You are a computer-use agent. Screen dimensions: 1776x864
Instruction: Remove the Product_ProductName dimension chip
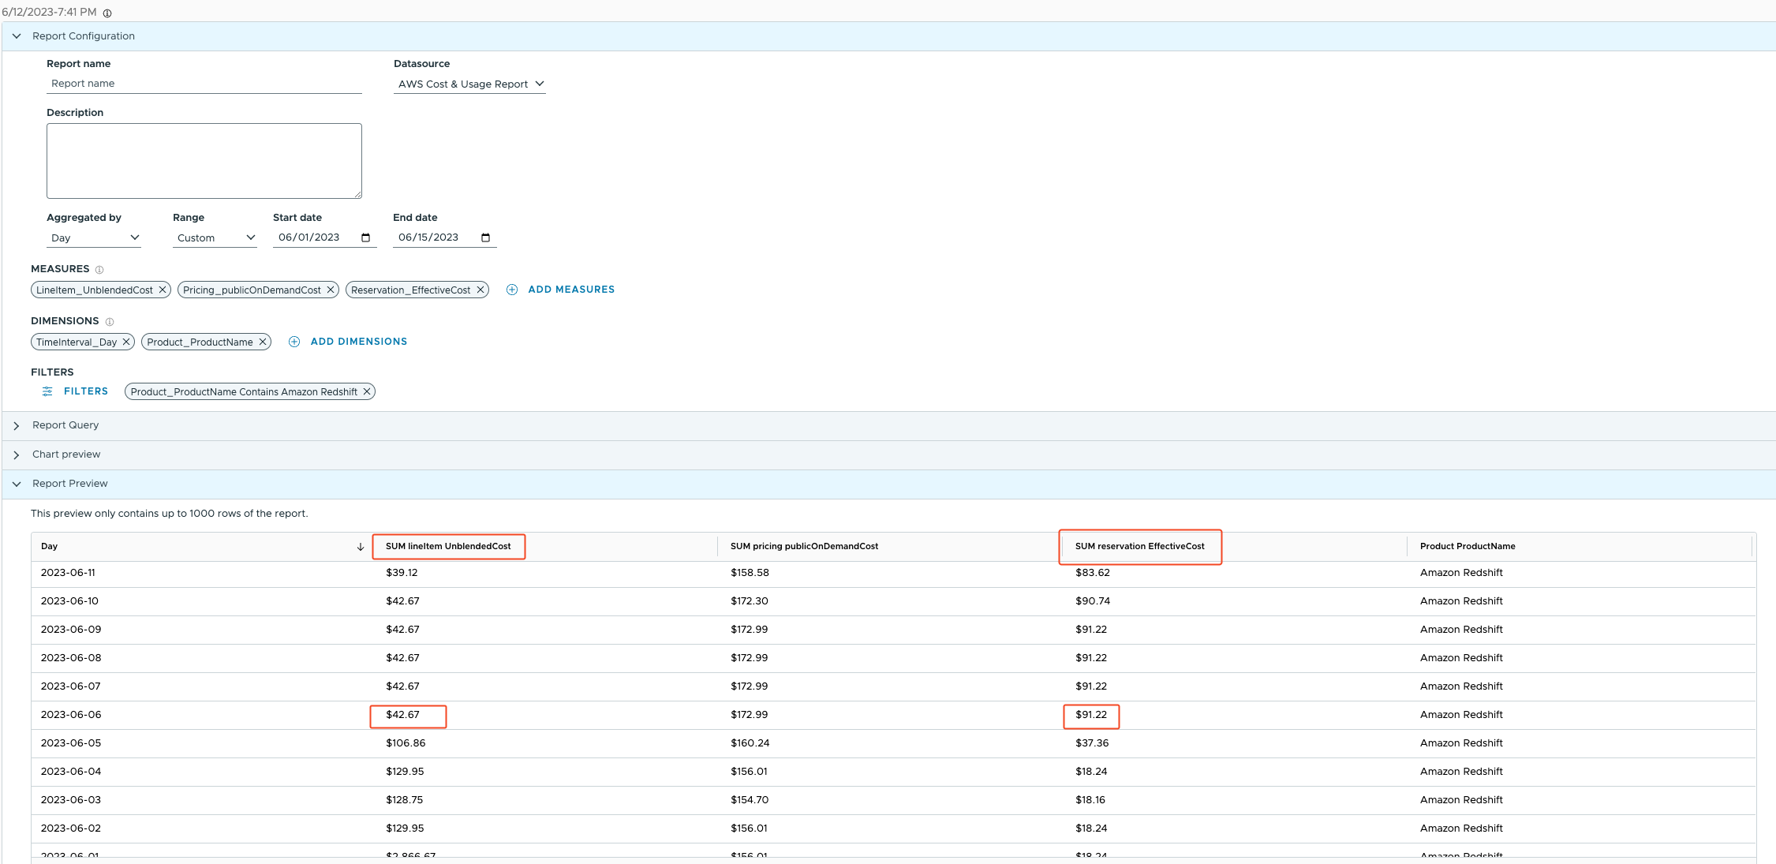click(263, 342)
